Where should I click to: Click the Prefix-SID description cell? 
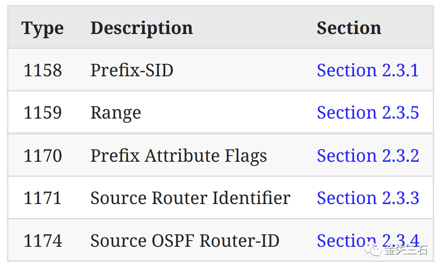point(132,70)
